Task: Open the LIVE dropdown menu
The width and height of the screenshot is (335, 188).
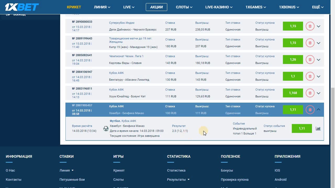Action: pyautogui.click(x=129, y=7)
